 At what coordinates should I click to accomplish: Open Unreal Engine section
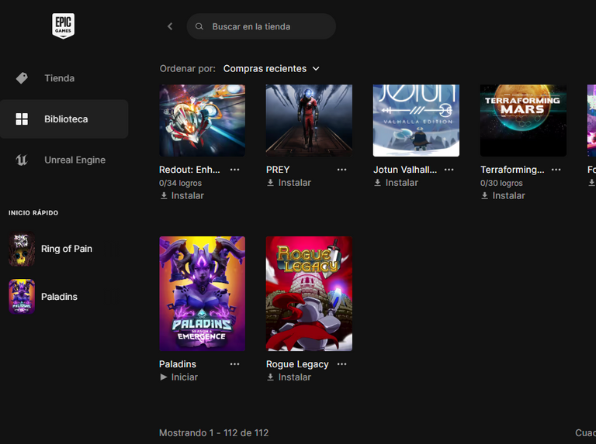pos(64,160)
